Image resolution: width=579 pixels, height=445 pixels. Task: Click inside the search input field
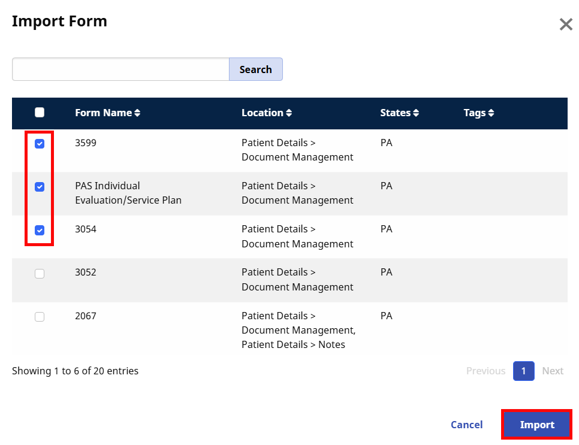pos(120,69)
